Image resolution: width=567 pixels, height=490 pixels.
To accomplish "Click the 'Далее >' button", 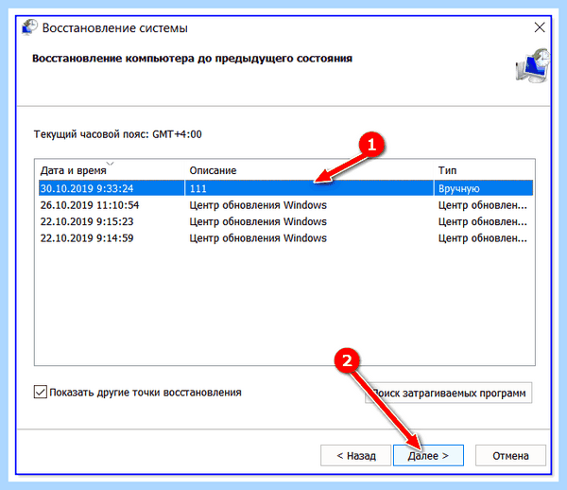I will click(428, 455).
